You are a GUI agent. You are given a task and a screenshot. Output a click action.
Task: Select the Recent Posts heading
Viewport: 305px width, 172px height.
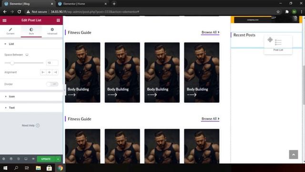pos(244,35)
